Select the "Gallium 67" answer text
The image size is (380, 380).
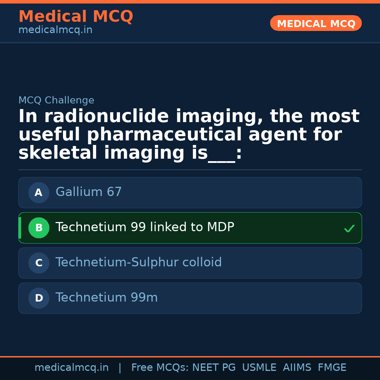89,192
